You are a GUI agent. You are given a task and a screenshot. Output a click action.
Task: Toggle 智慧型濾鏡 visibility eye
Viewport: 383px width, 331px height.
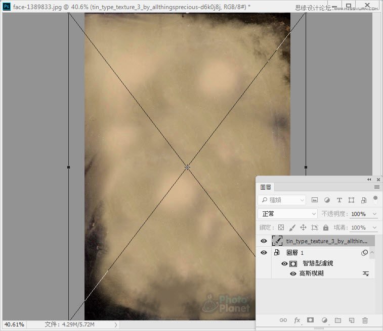[284, 263]
